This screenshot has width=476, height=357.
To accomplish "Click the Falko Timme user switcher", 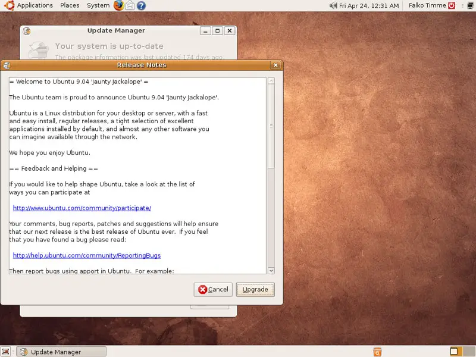I will (427, 5).
